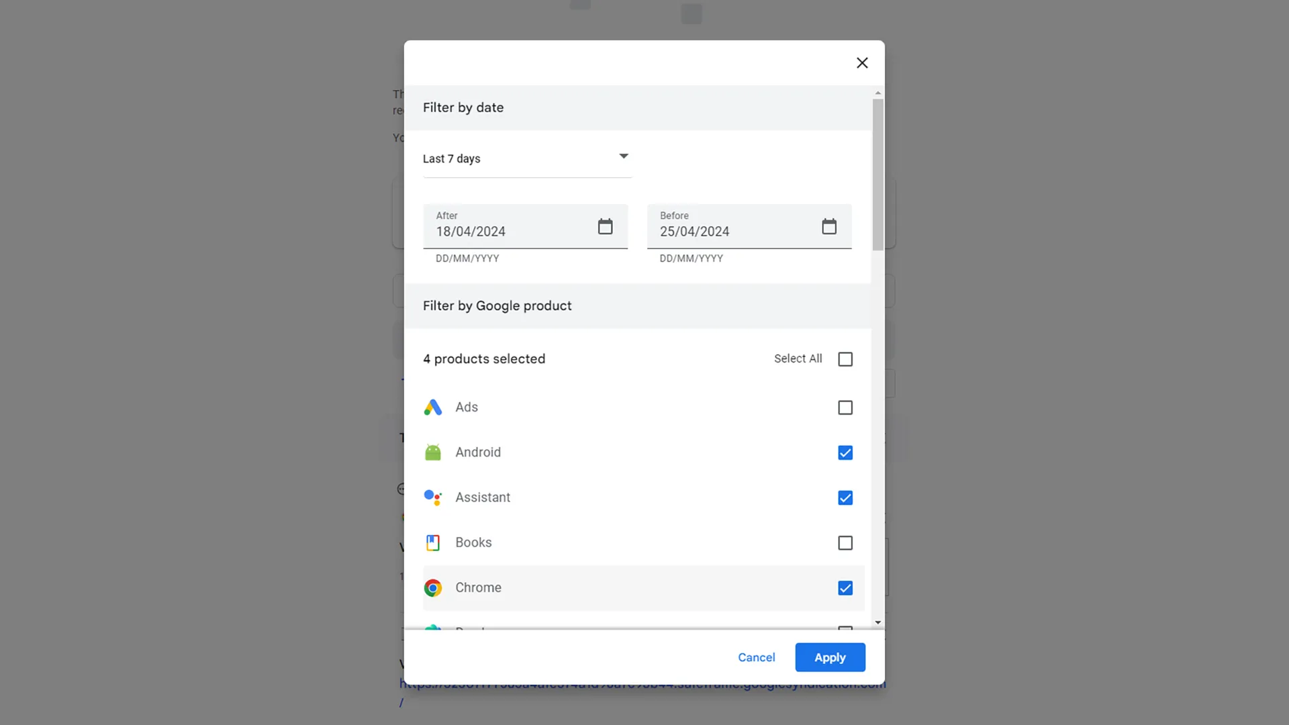Viewport: 1289px width, 725px height.
Task: Click the Chrome product icon
Action: (x=433, y=587)
